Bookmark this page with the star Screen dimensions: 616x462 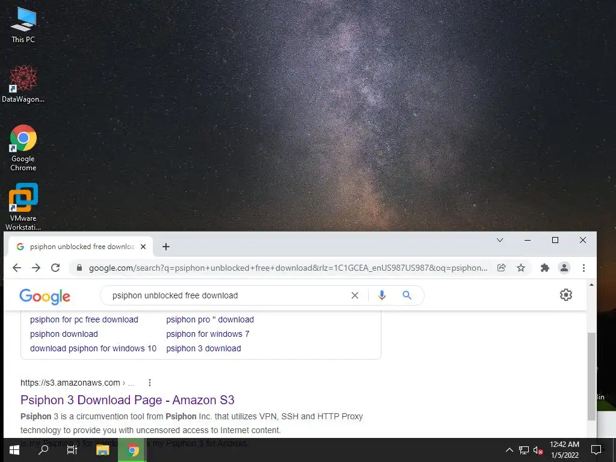(521, 268)
